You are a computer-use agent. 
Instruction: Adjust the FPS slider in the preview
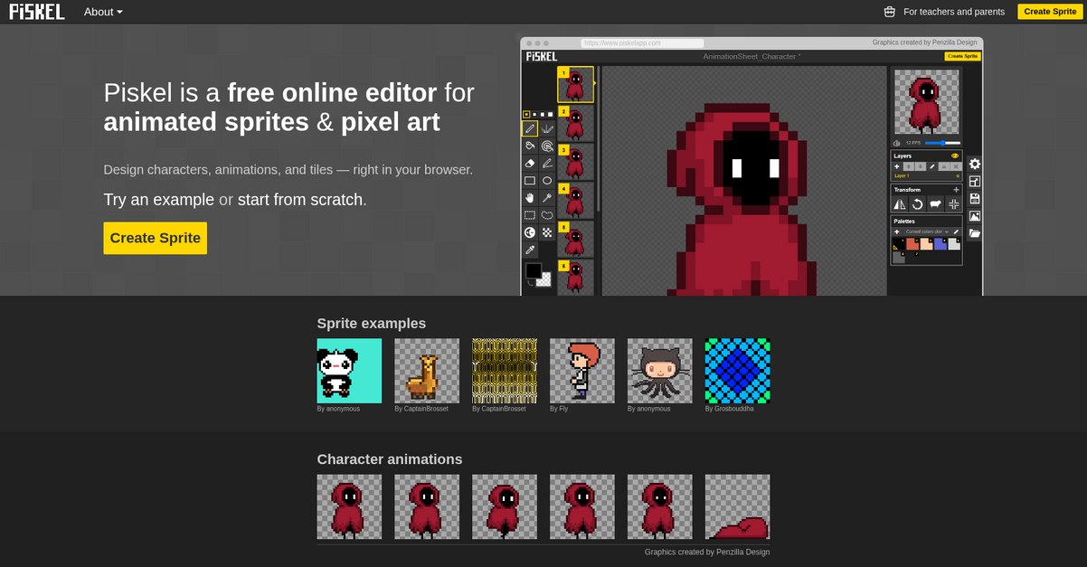coord(941,143)
